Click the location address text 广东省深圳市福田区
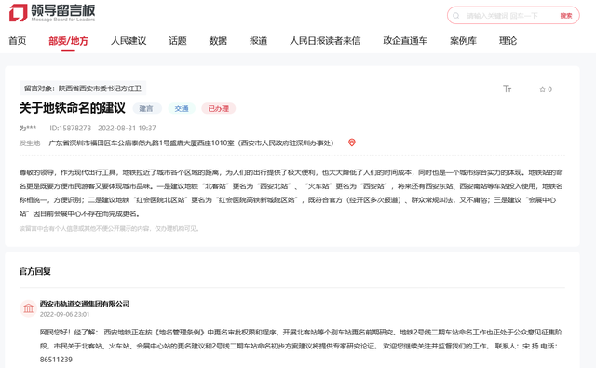The height and width of the screenshot is (368, 596). tap(191, 143)
